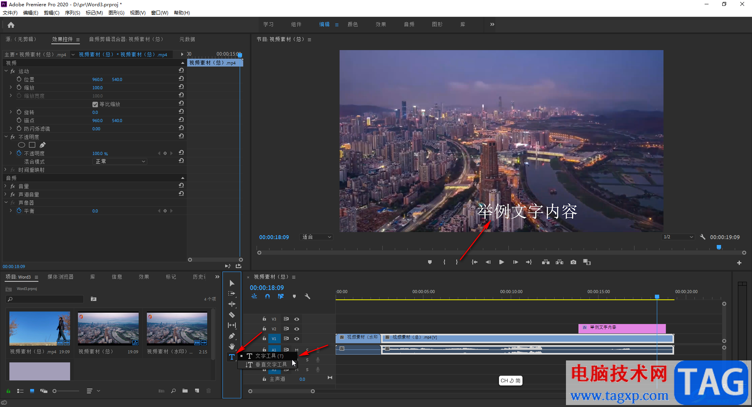Toggle the 等比缩放 uniform scale checkbox

pyautogui.click(x=95, y=104)
